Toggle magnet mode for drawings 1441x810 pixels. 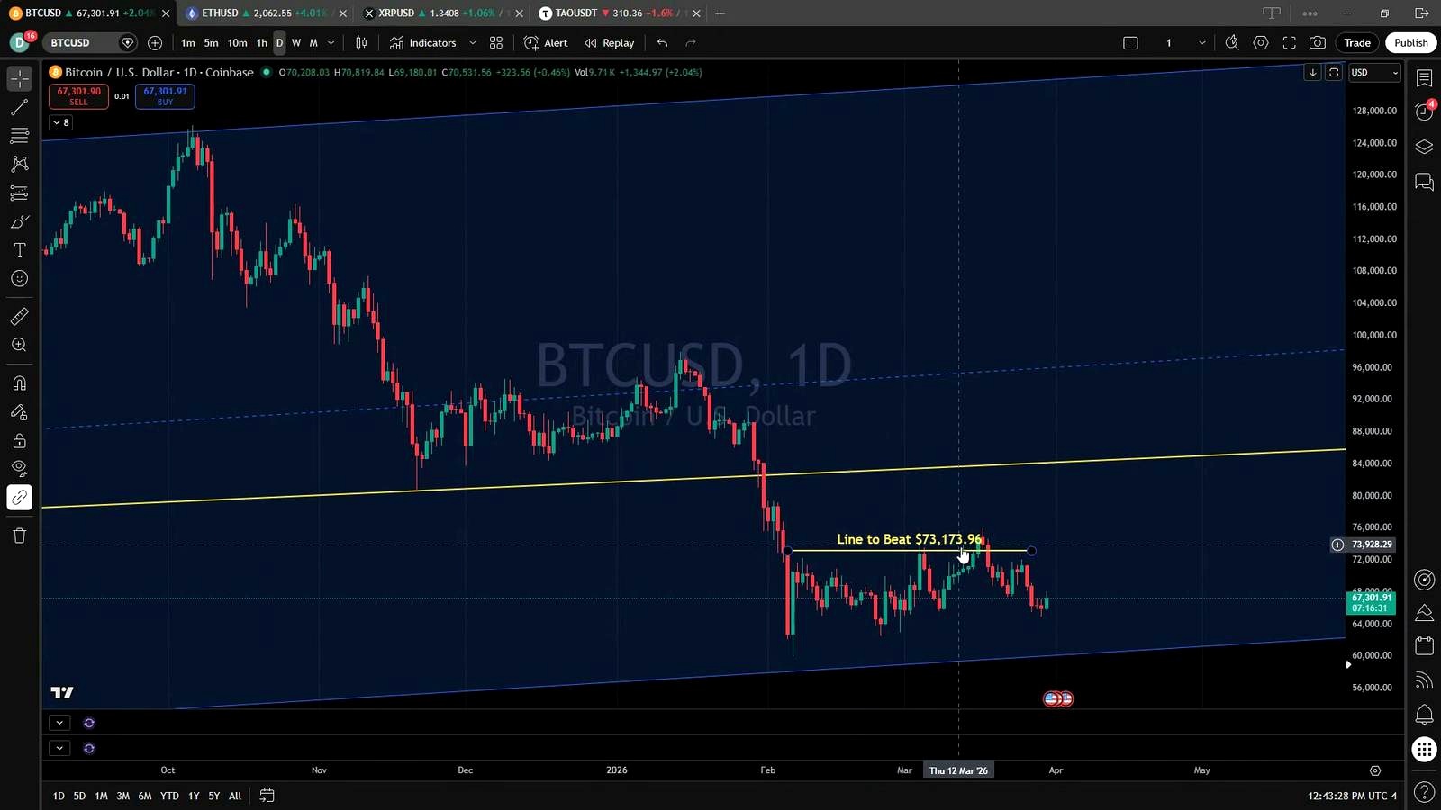pyautogui.click(x=19, y=383)
